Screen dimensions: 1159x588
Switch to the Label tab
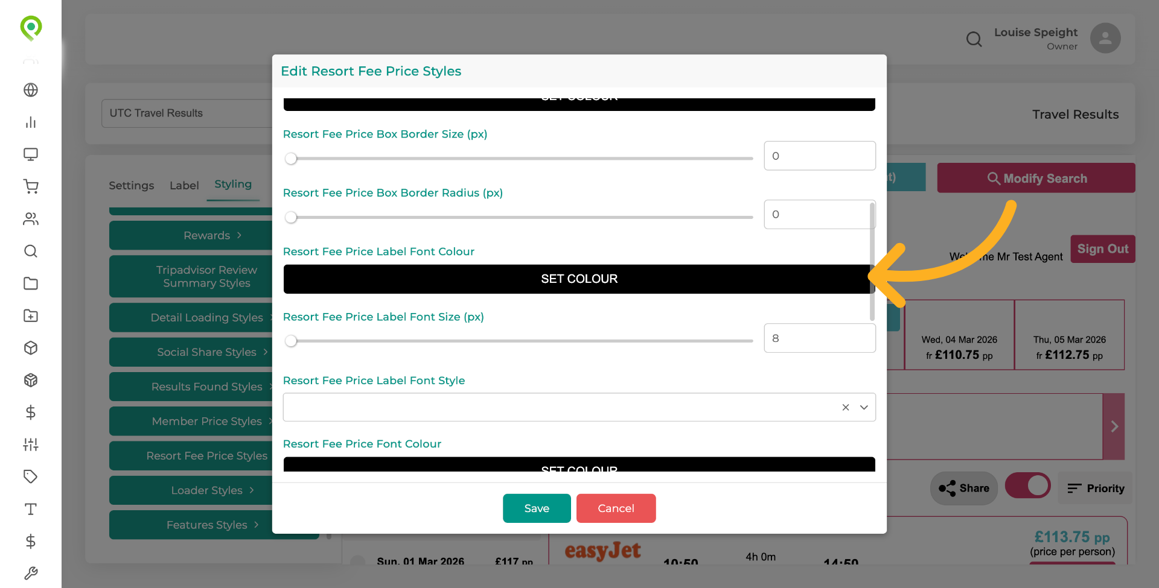click(184, 185)
